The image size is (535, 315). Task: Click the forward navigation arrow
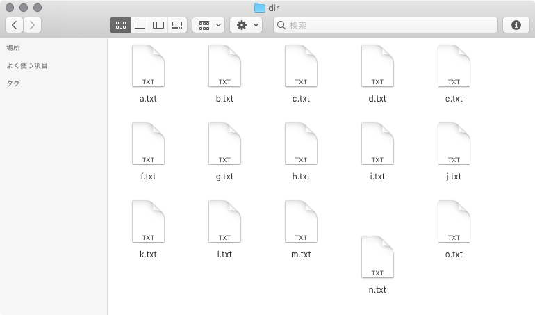click(x=32, y=25)
